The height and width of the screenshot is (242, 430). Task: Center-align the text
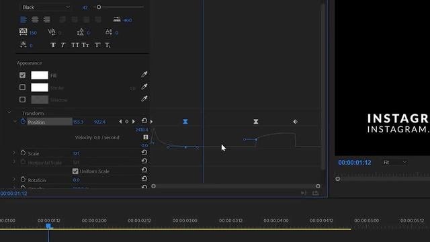(35, 19)
